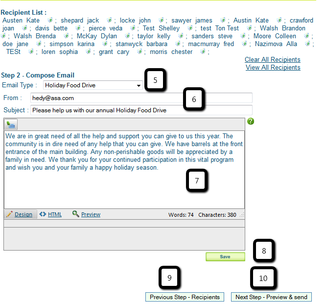Proceed to Next Step - Preview & send
Image resolution: width=326 pixels, height=306 pixels.
(271, 297)
